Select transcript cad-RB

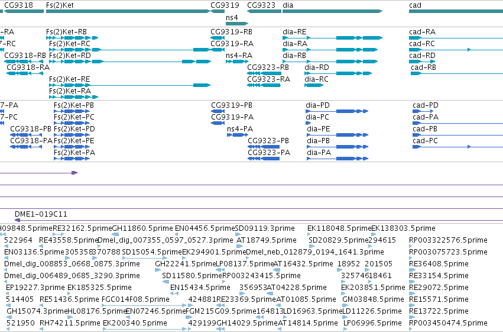pyautogui.click(x=423, y=67)
